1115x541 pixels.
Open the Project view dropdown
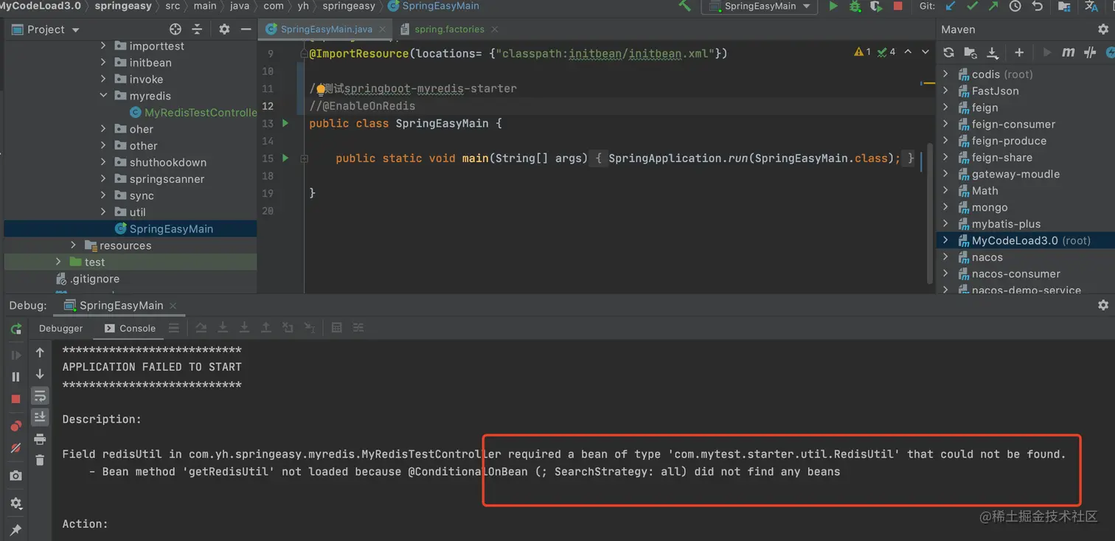click(46, 29)
